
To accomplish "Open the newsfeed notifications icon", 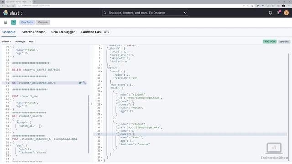I will [278, 13].
